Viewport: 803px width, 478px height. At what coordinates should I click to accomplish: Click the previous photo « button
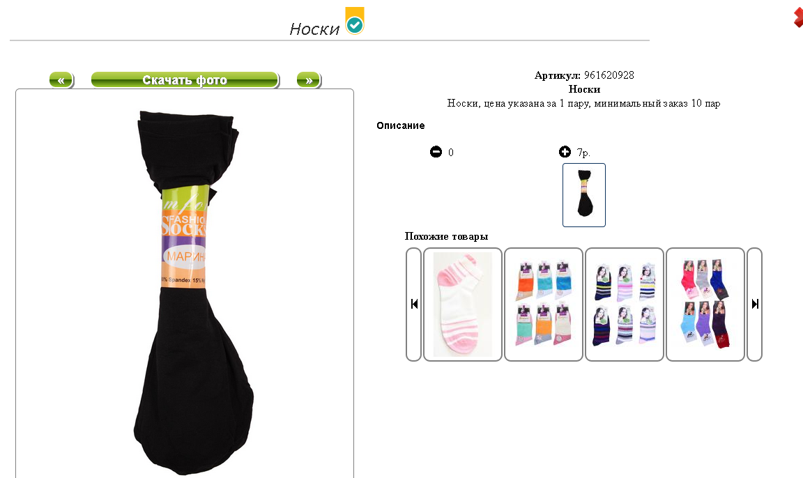coord(61,80)
